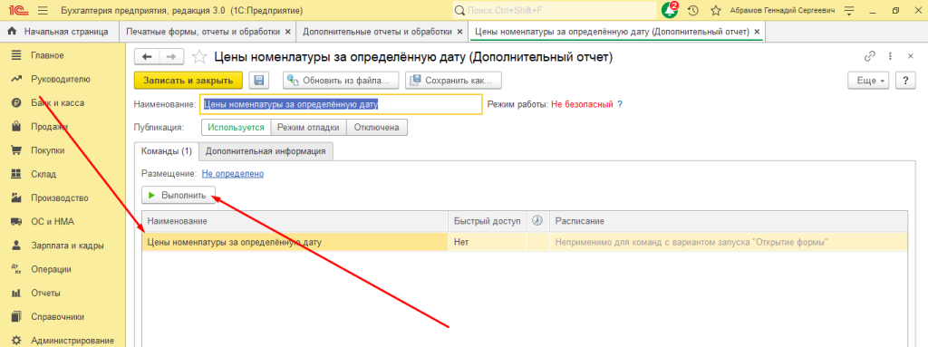Open the Не определено placement link
This screenshot has height=347, width=928.
pos(233,174)
